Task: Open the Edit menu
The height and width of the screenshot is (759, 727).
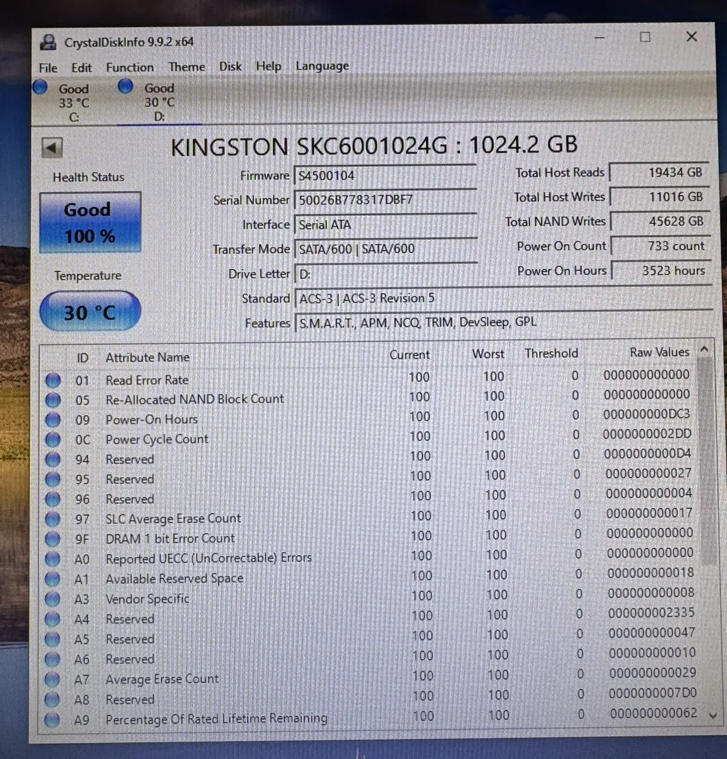Action: click(x=82, y=68)
